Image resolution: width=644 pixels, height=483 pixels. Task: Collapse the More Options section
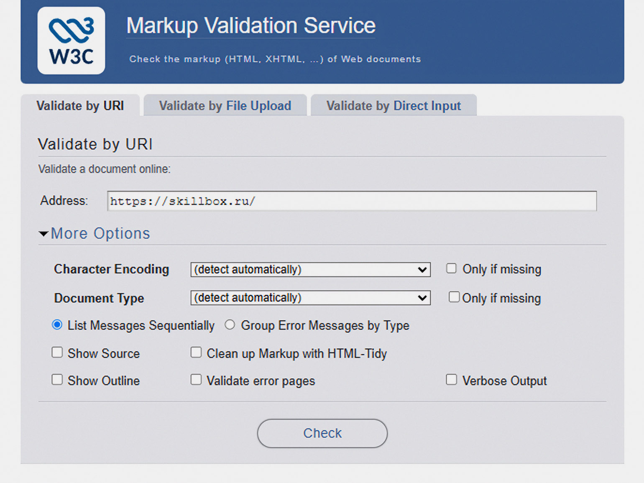coord(100,233)
